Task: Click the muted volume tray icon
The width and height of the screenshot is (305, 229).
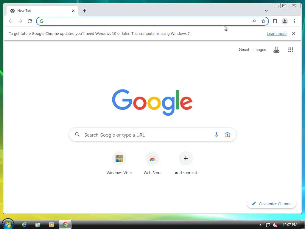Action: (275, 225)
